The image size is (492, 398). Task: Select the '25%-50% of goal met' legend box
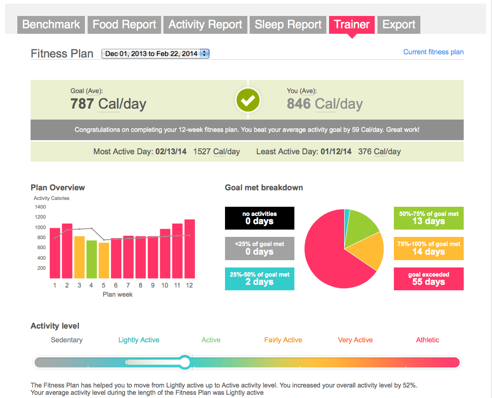click(x=260, y=279)
